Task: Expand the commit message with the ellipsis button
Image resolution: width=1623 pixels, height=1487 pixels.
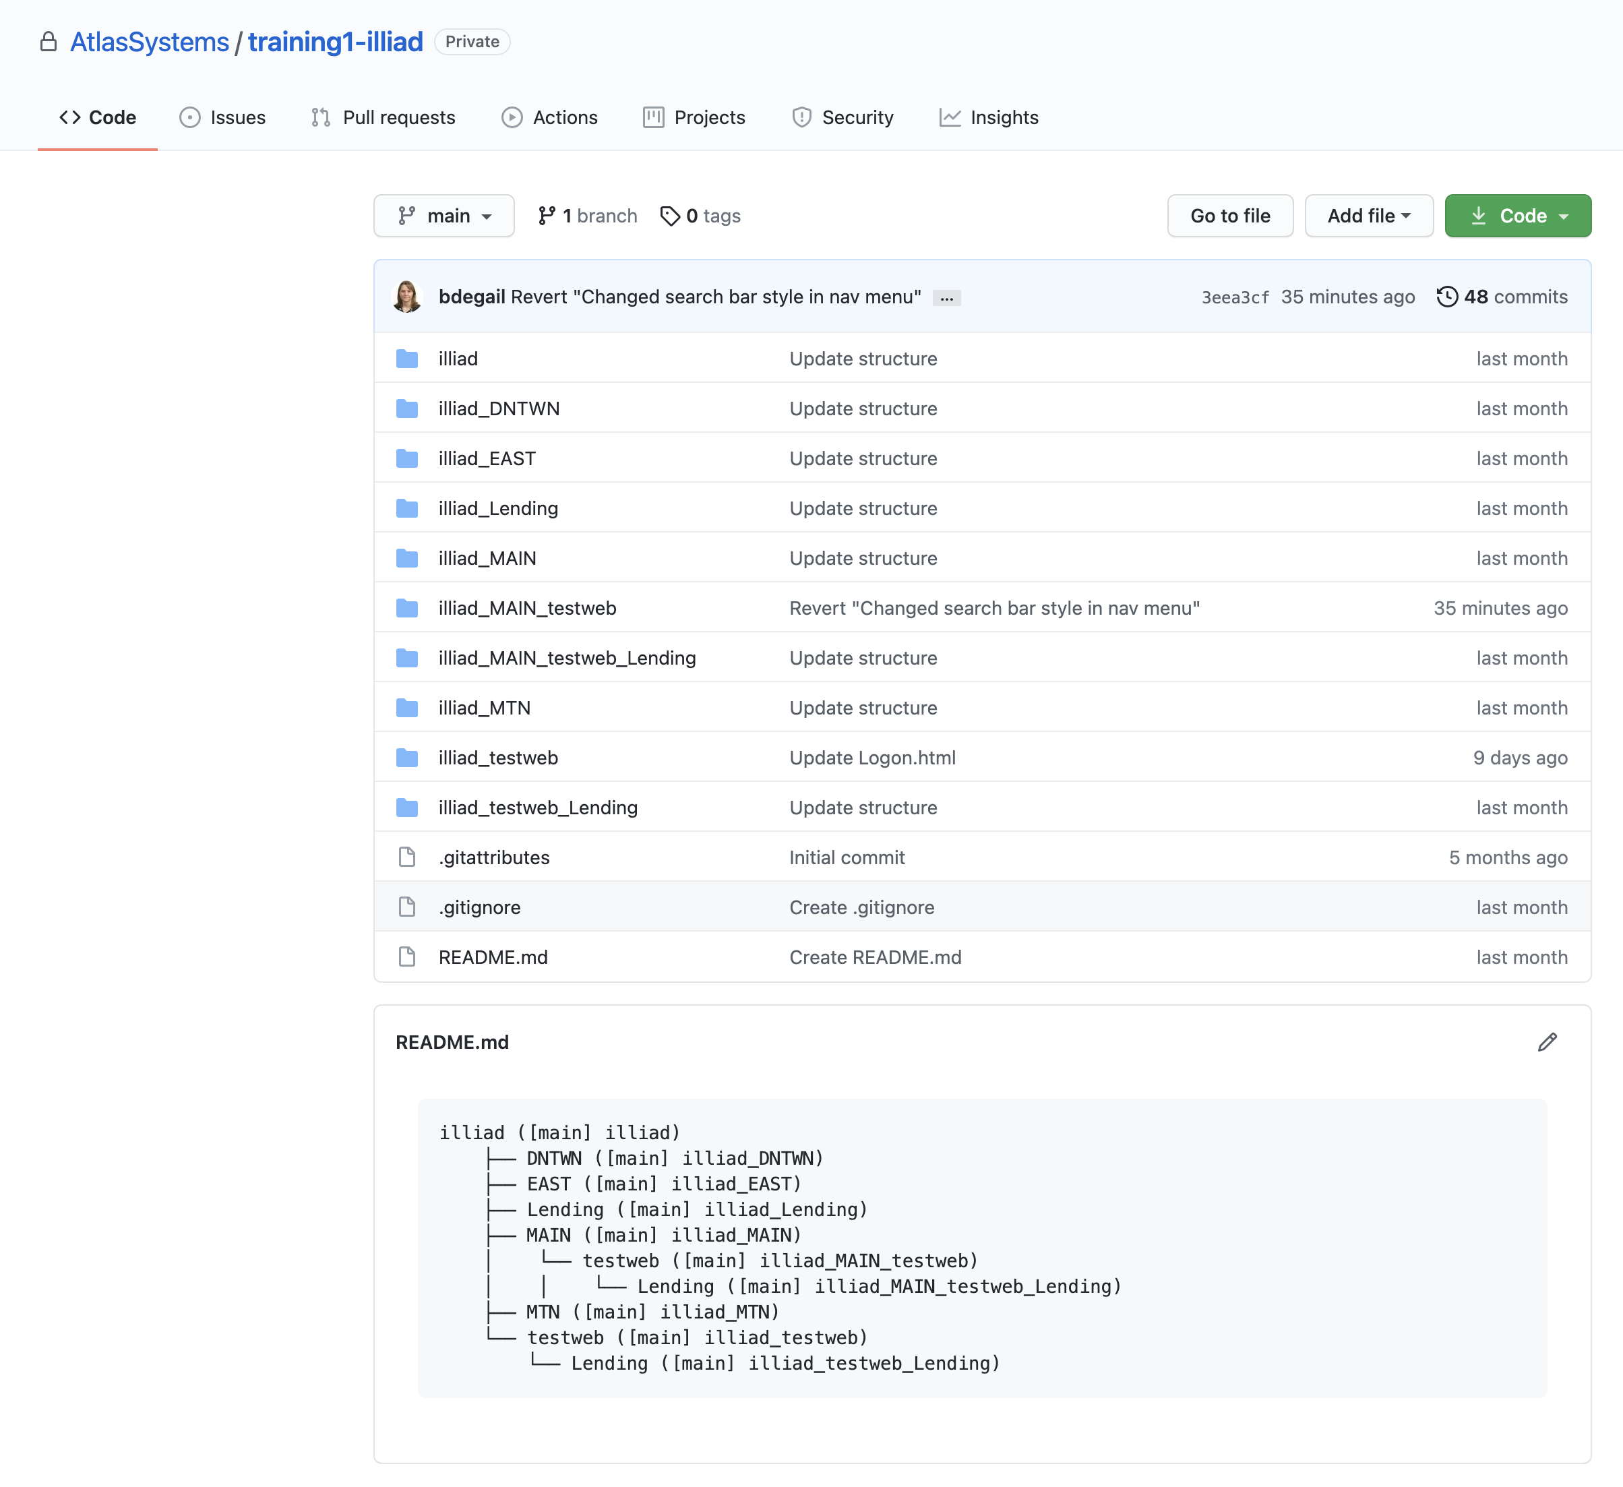Action: pos(947,297)
